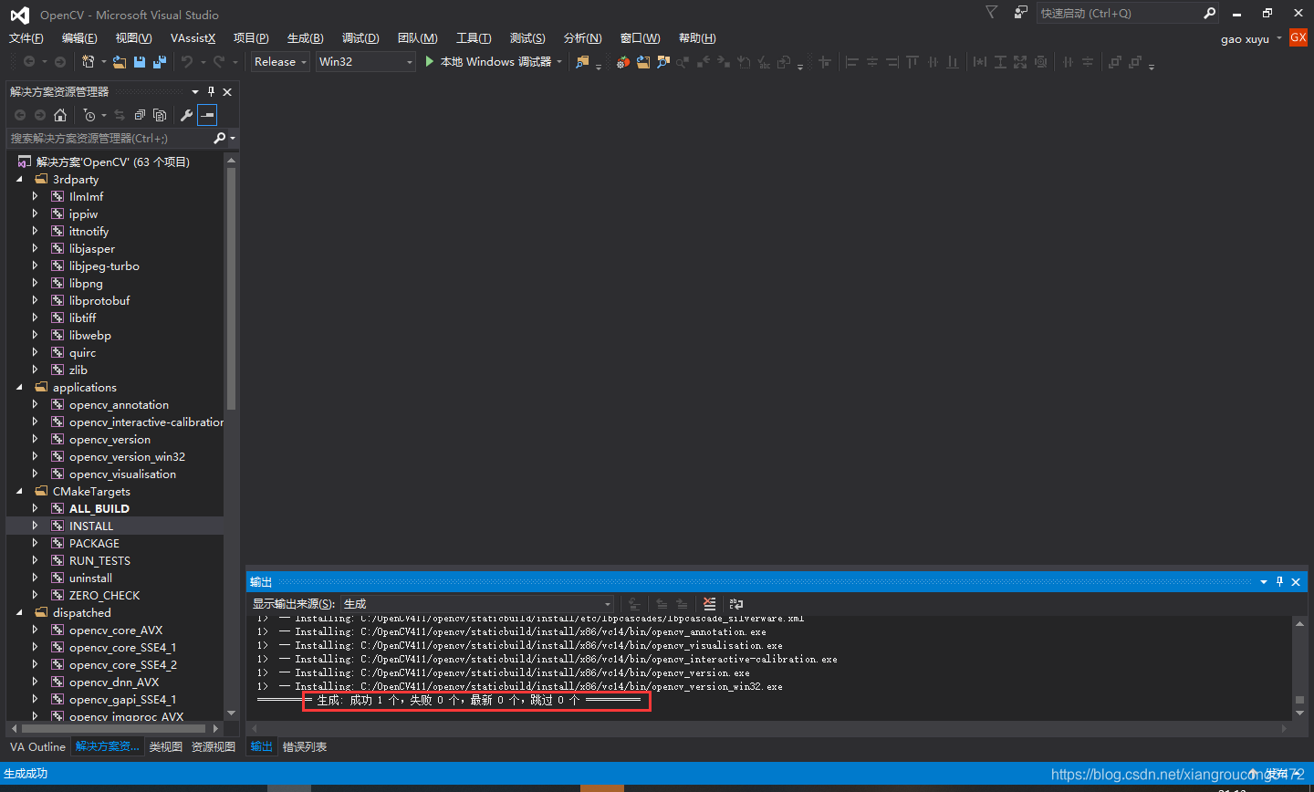
Task: Select the solution 'OpenCV' root node
Action: pos(113,162)
